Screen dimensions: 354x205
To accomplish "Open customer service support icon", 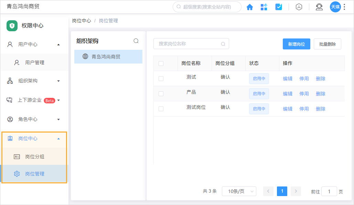I will (319, 7).
